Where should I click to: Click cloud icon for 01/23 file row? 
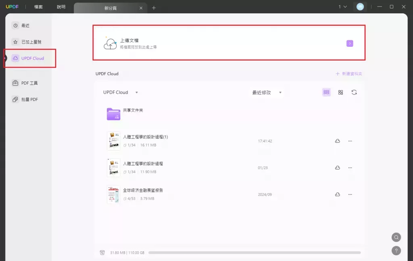338,168
